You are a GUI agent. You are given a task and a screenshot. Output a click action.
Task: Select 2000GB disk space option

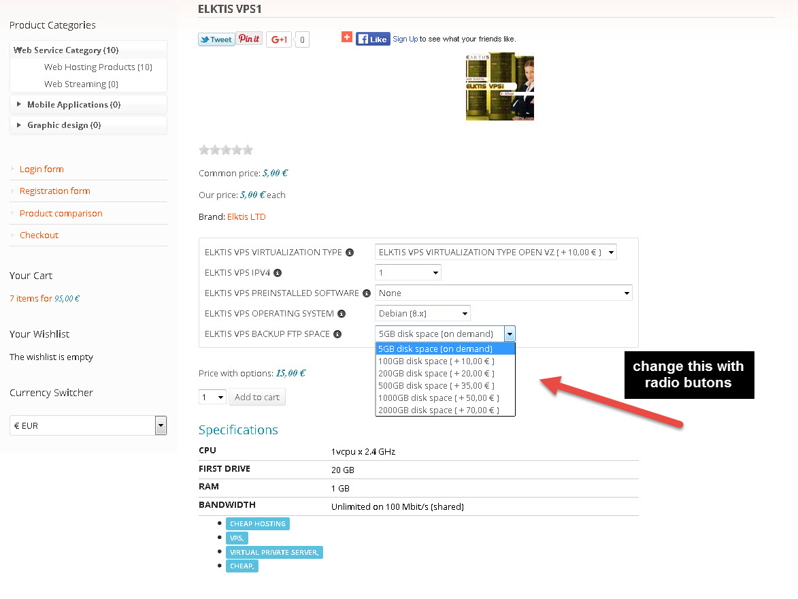pyautogui.click(x=446, y=410)
